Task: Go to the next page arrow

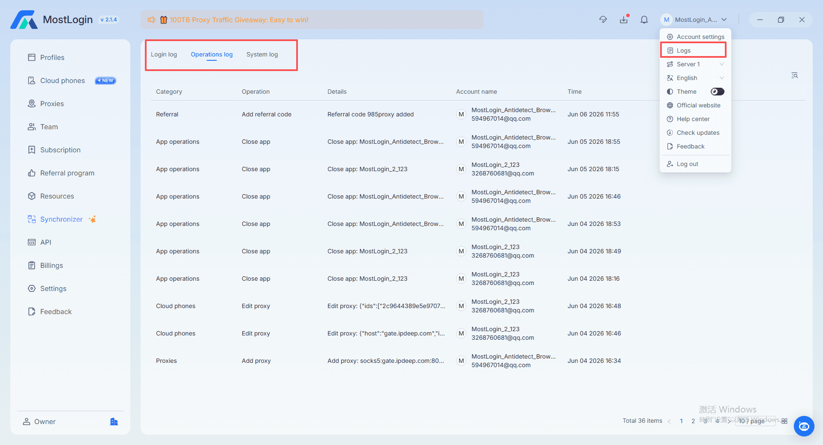Action: pos(729,421)
